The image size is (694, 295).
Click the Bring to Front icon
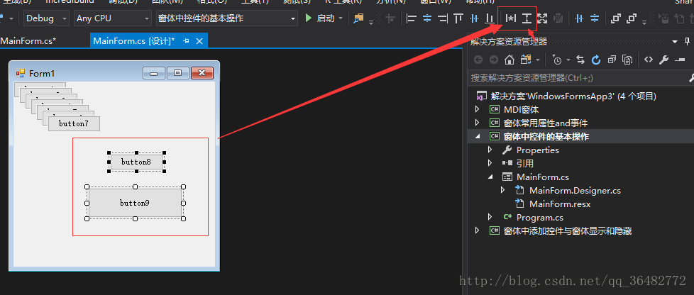(x=616, y=18)
